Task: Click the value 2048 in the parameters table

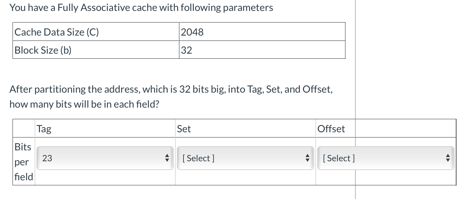Action: (x=192, y=32)
